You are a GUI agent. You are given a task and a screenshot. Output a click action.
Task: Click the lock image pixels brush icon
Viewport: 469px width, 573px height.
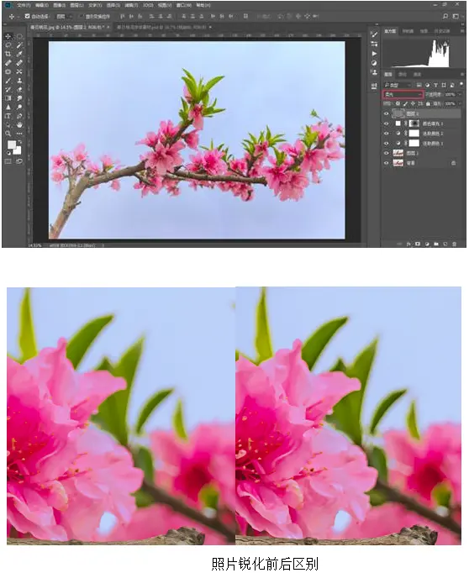(x=405, y=104)
